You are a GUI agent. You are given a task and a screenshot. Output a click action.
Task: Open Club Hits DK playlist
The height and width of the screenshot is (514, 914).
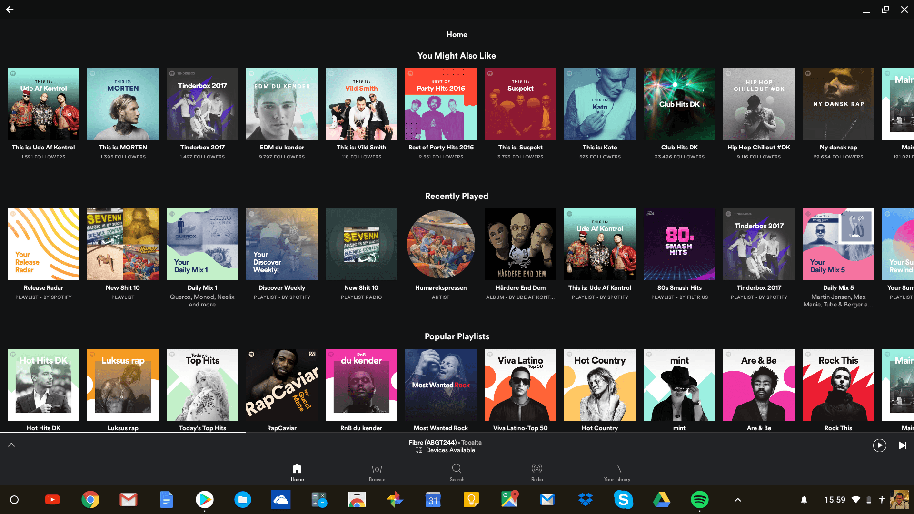(x=679, y=104)
